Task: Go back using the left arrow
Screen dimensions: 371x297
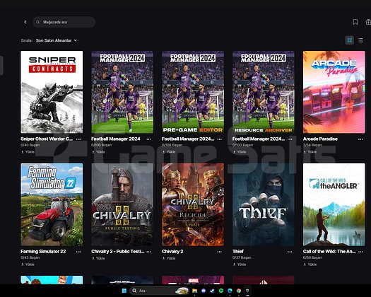Action: pyautogui.click(x=25, y=22)
